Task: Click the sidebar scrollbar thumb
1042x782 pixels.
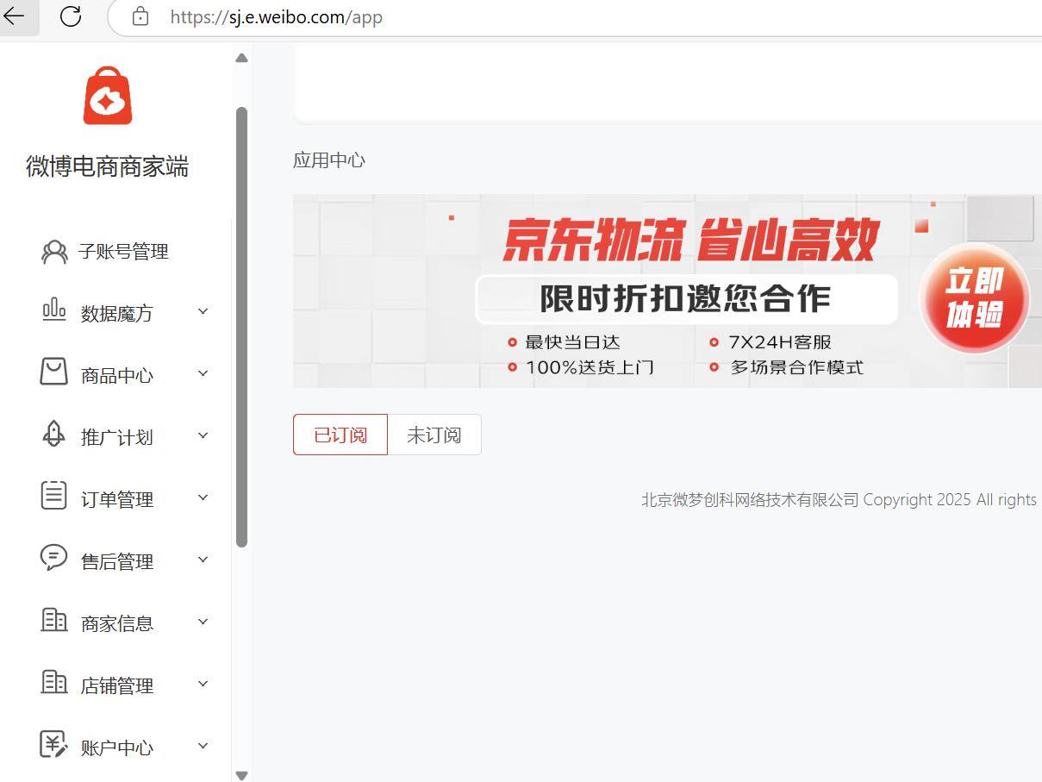Action: coord(241,327)
